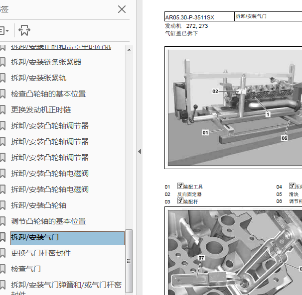Click bookmark icon beside 更换气门杆密封件
This screenshot has height=295, width=302.
(2, 253)
